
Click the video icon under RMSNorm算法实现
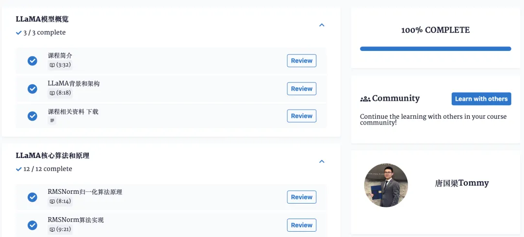coord(52,230)
